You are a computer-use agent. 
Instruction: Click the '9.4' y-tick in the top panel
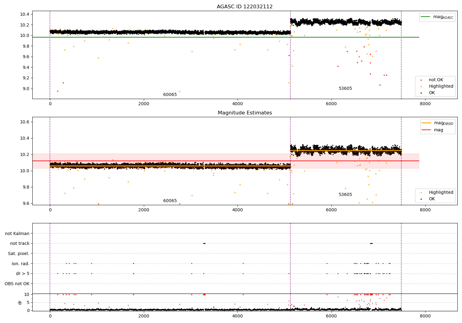(x=26, y=67)
